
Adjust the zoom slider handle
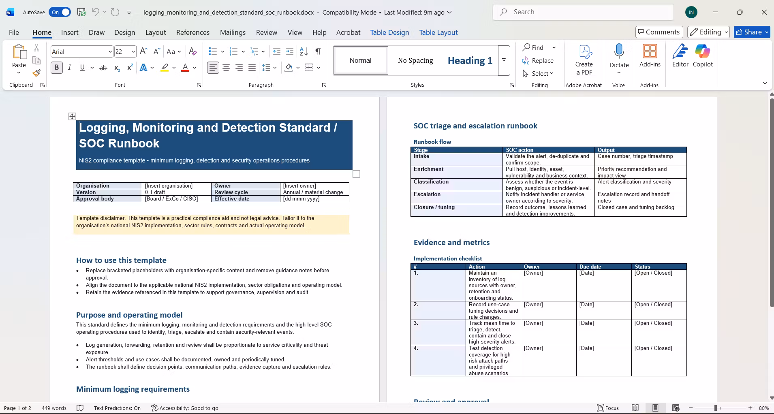click(716, 408)
